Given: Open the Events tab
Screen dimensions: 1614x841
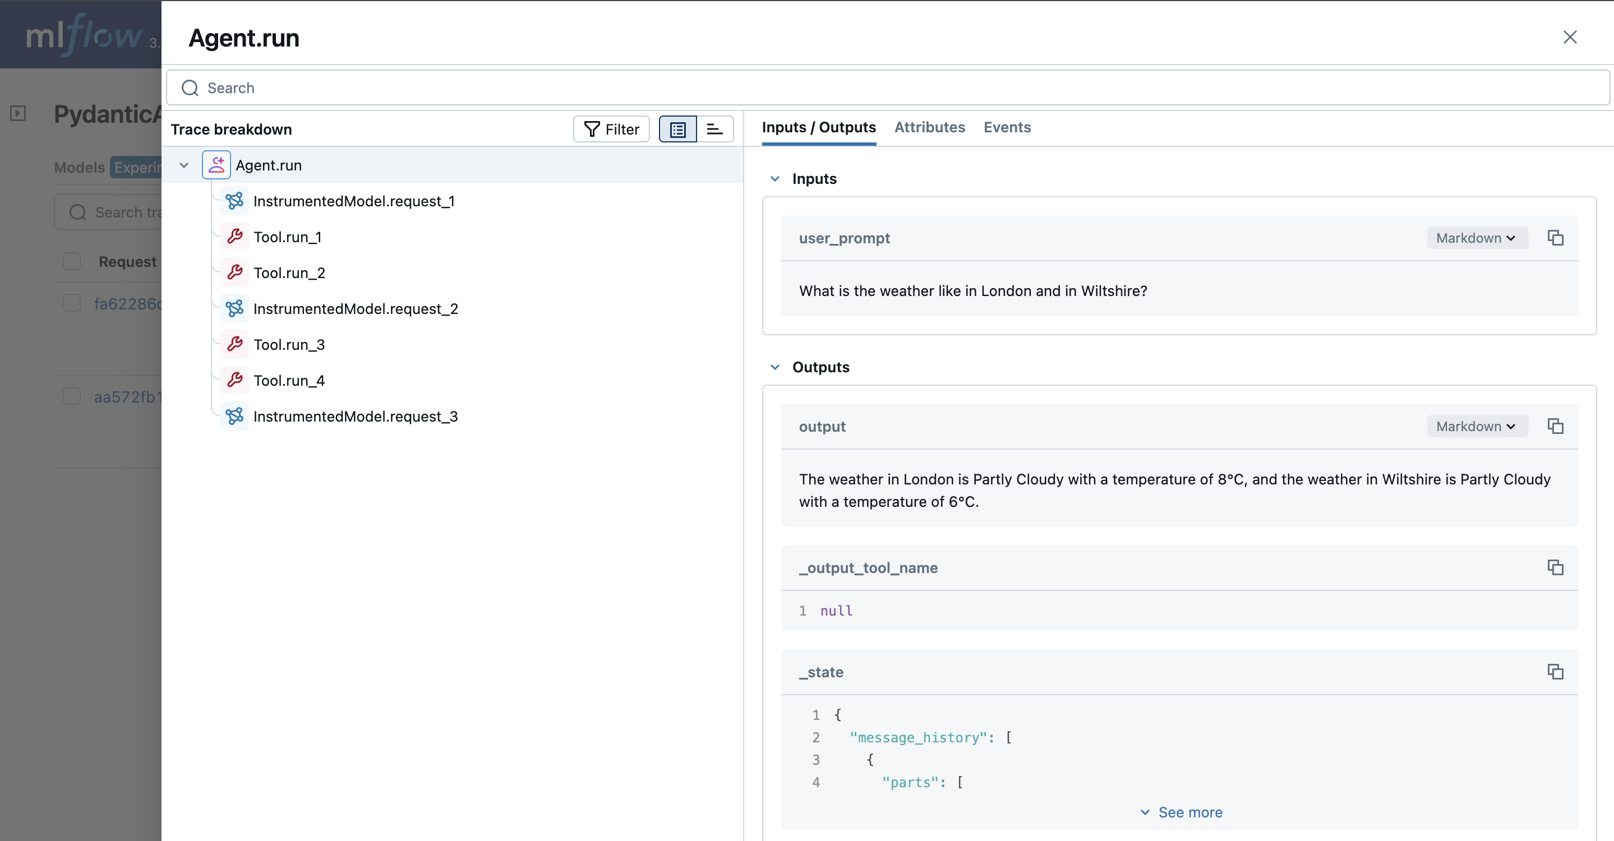Looking at the screenshot, I should pos(1007,127).
